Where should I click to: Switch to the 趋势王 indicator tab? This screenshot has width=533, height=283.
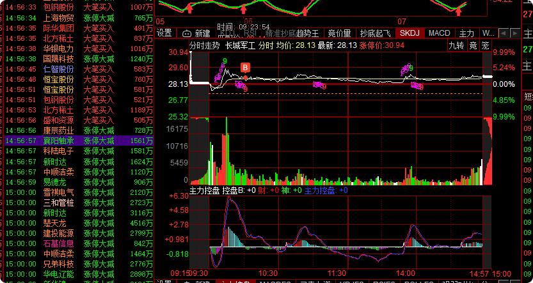click(308, 33)
